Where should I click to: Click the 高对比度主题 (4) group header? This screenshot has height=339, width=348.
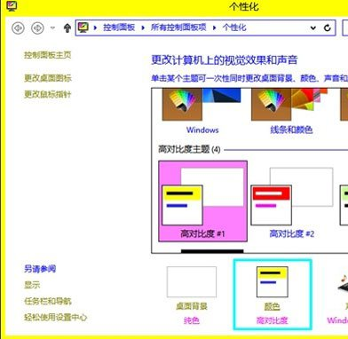coord(189,149)
